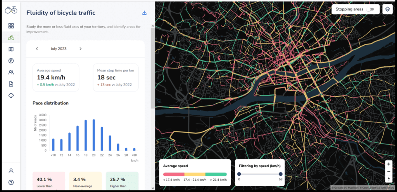Open the map icon in sidebar
This screenshot has width=397, height=192.
[11, 49]
